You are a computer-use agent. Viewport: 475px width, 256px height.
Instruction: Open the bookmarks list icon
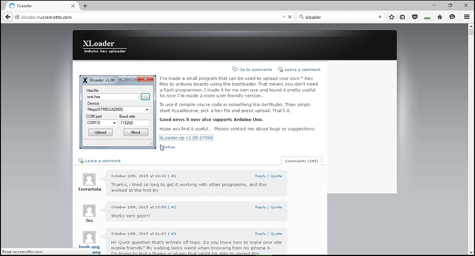click(x=402, y=17)
